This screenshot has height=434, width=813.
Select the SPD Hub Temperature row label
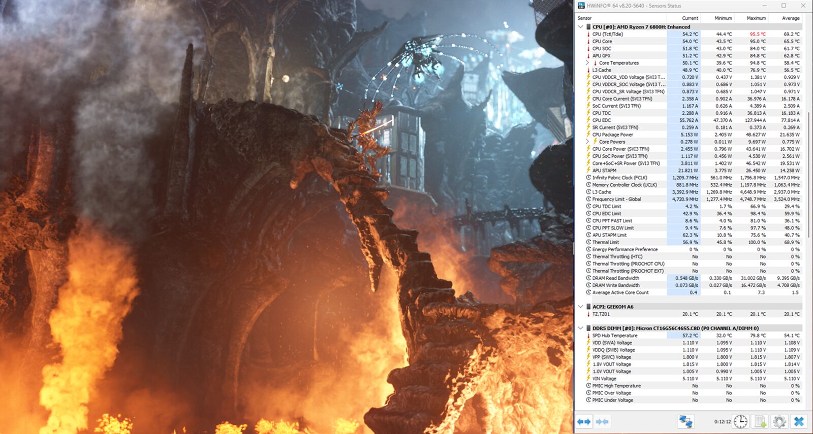(x=615, y=336)
